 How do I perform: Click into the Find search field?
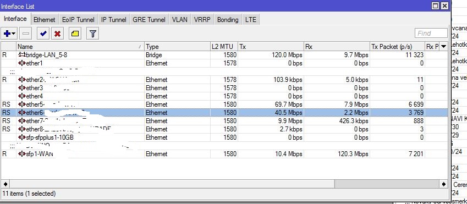tap(431, 34)
